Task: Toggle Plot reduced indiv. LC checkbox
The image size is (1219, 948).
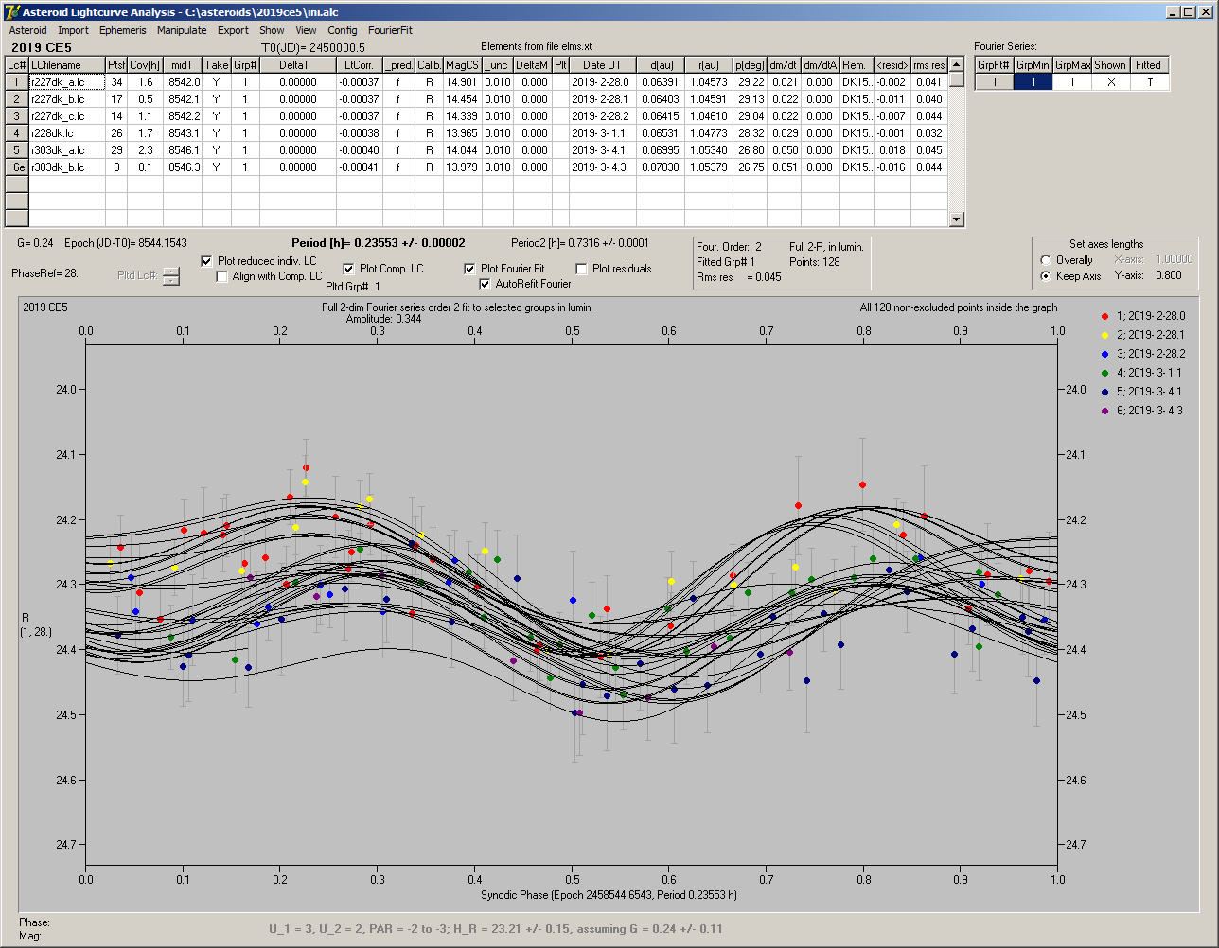Action: (x=207, y=260)
